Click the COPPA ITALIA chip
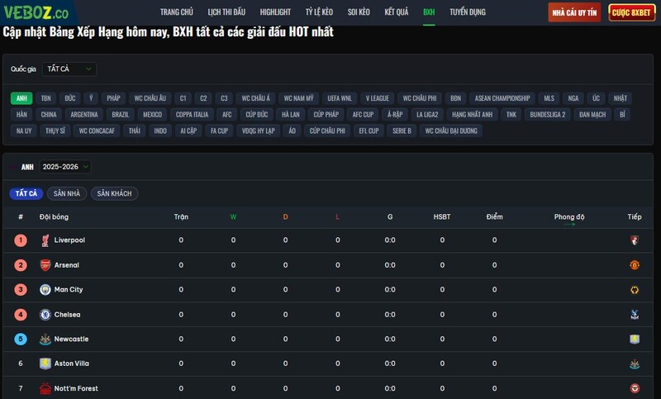 click(x=192, y=115)
